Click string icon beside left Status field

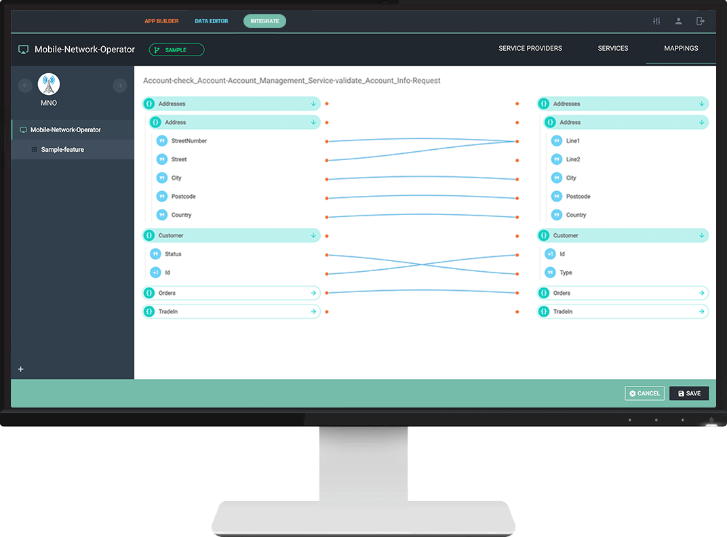click(x=155, y=254)
